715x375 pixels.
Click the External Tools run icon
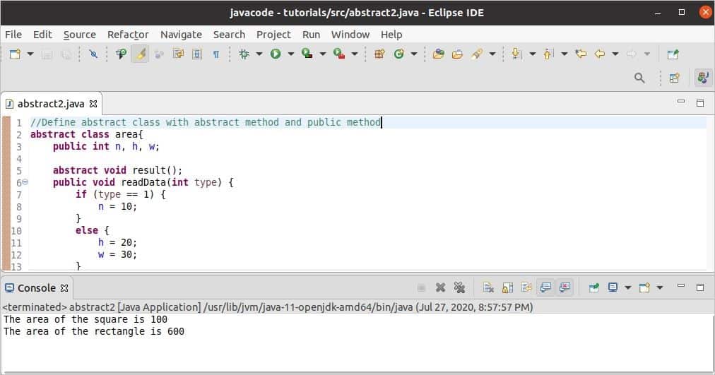click(x=339, y=54)
